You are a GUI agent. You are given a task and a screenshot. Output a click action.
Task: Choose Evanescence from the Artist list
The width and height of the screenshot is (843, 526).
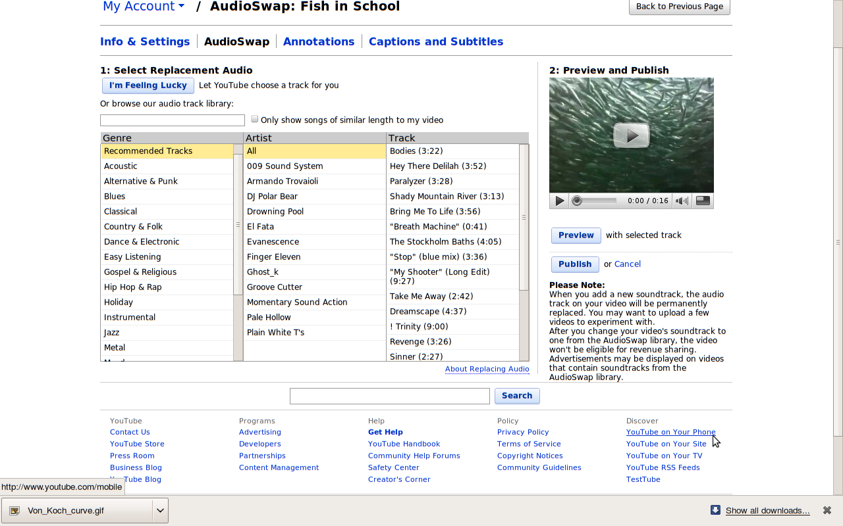click(x=273, y=242)
